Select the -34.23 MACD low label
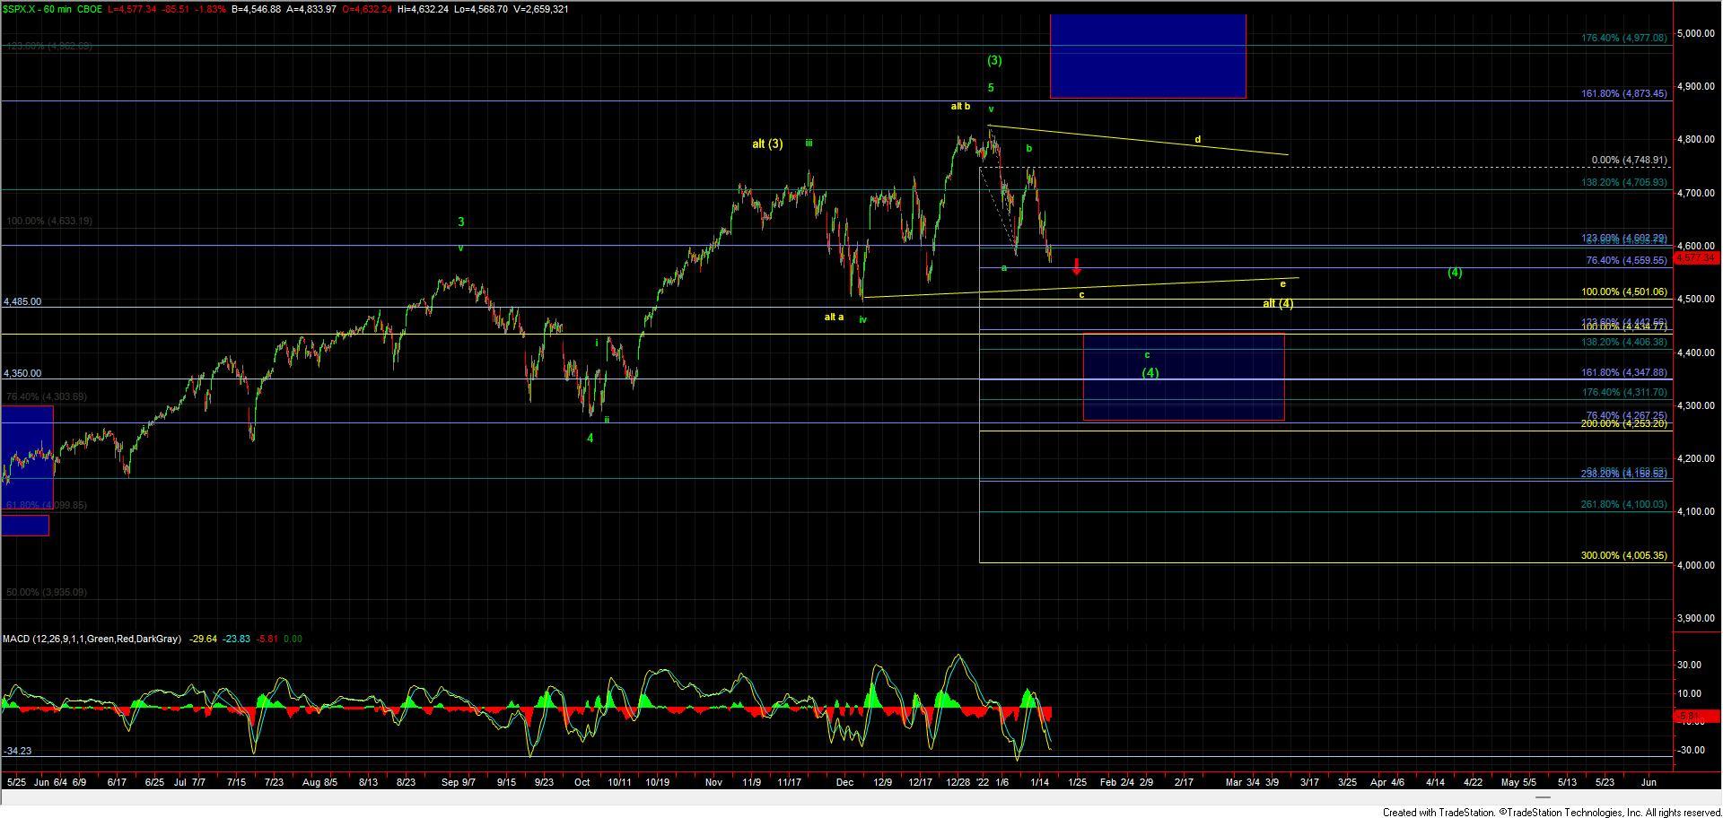 click(18, 752)
